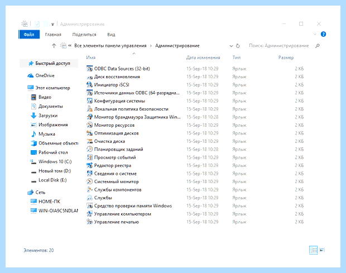Open the Службы gear icon
This screenshot has width=346, height=273.
tap(89, 198)
